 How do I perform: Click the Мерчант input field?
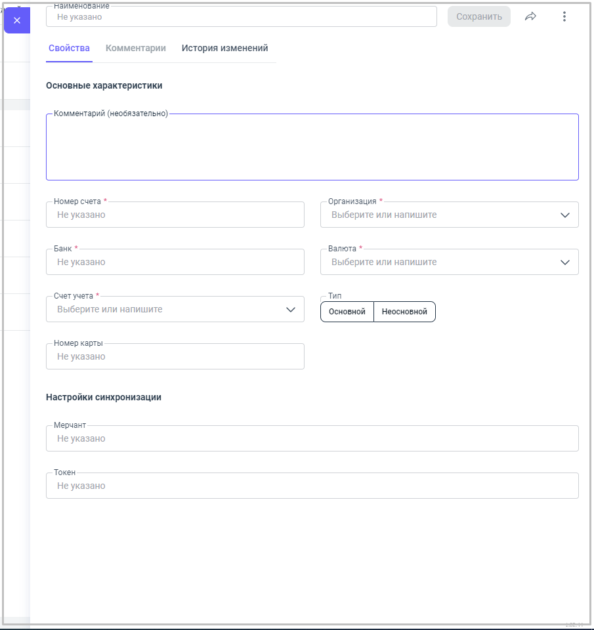pyautogui.click(x=312, y=438)
